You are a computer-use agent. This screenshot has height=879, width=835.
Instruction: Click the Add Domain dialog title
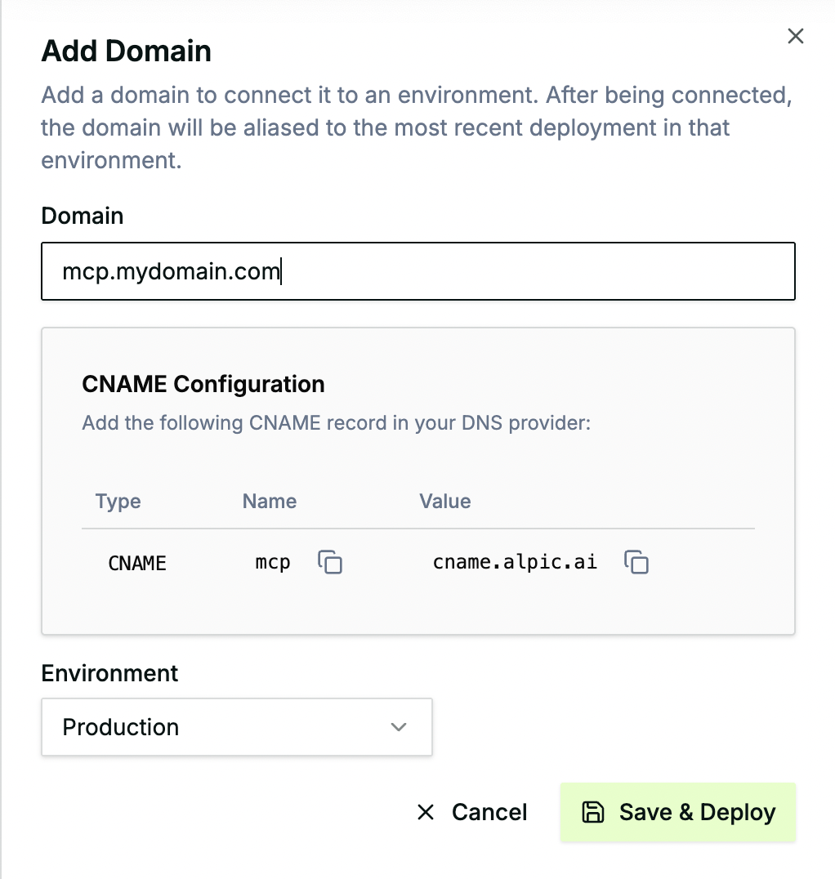(x=126, y=51)
